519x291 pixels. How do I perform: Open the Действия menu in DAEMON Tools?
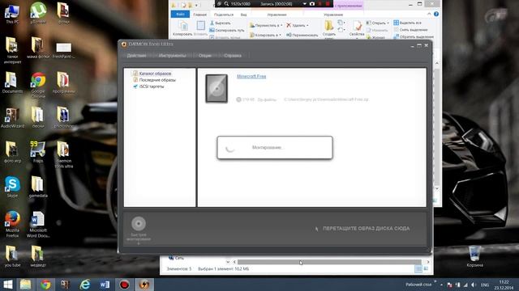click(136, 56)
